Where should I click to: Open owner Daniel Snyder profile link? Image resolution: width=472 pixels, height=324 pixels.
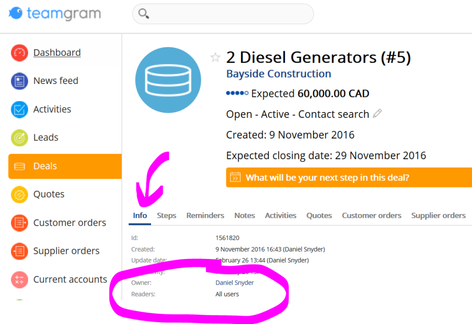[235, 283]
